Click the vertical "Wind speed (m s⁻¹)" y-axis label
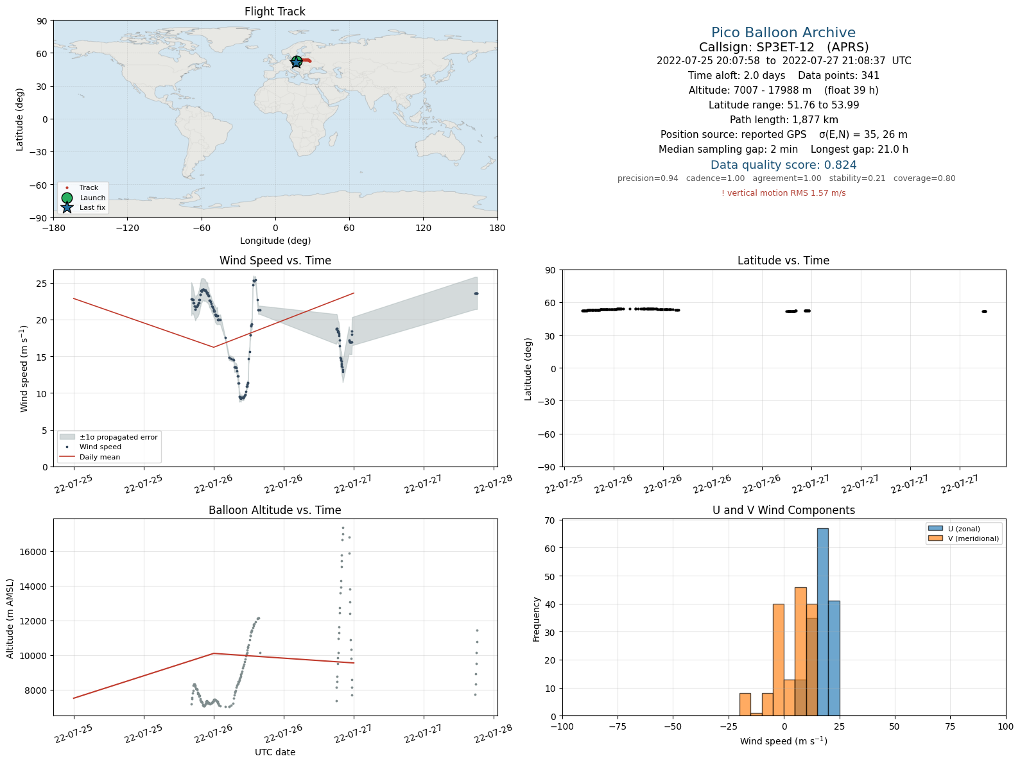1020x763 pixels. [x=24, y=369]
